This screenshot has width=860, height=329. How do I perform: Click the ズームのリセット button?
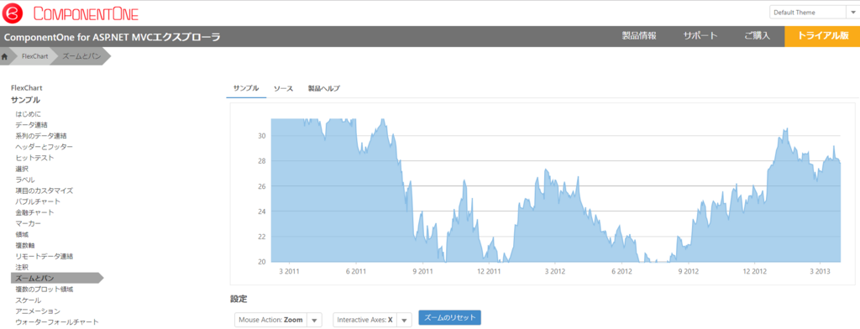point(450,318)
